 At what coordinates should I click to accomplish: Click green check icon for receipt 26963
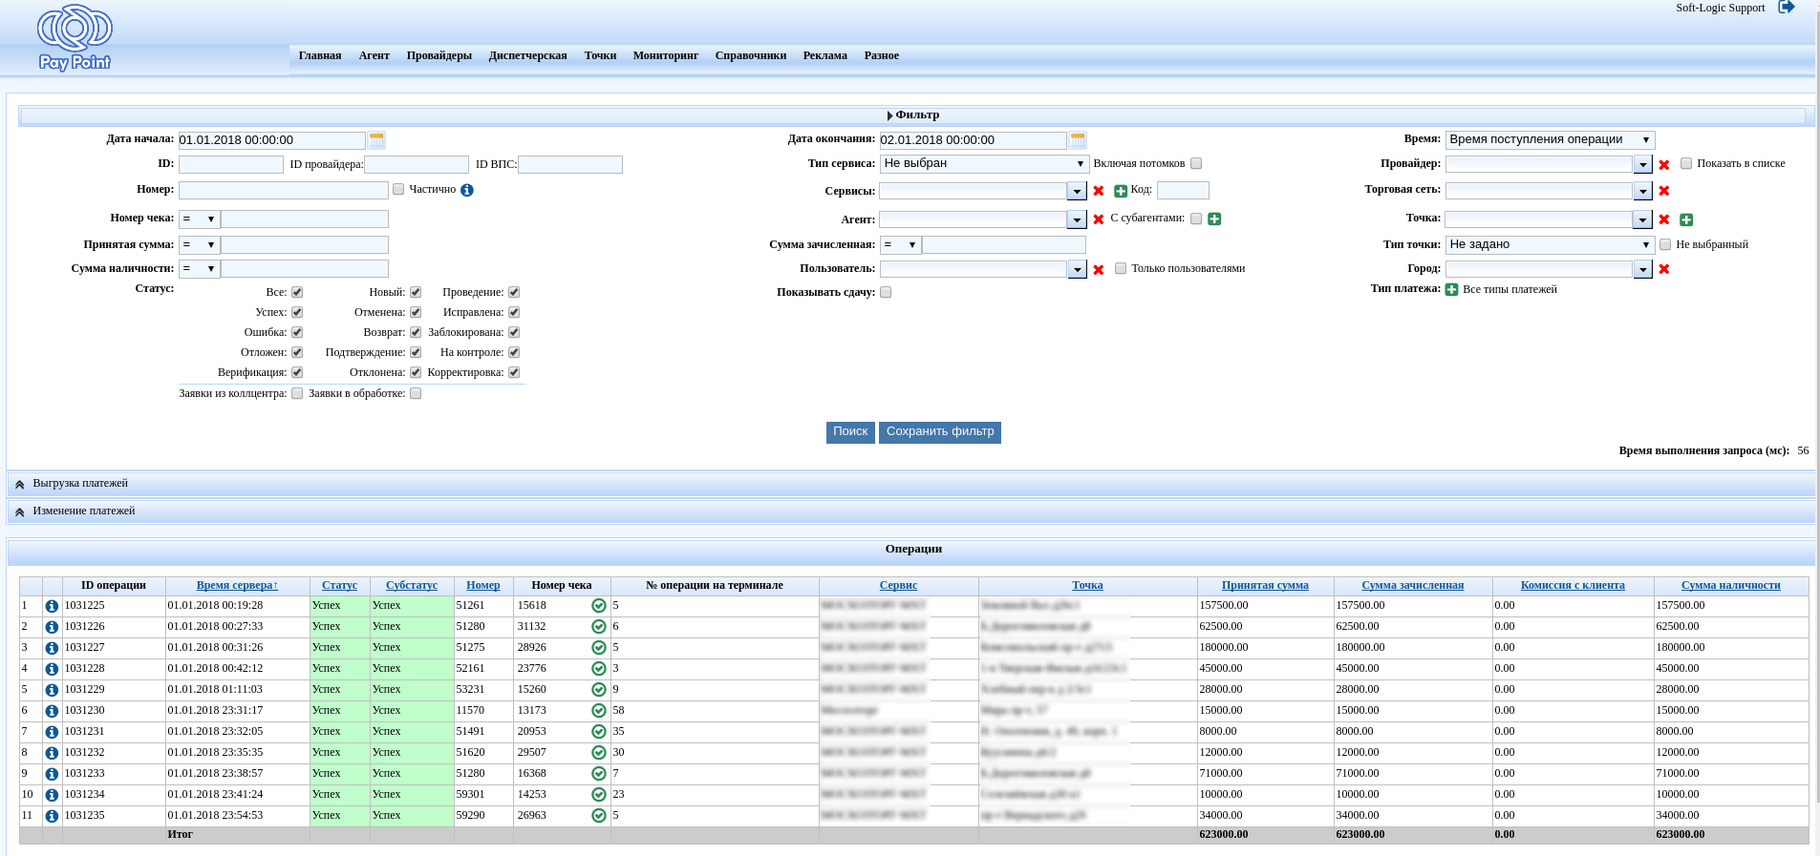pos(599,816)
